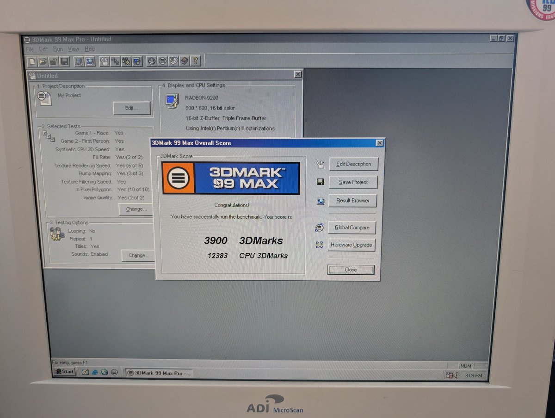Click the Result Browser magnifier toolbar icon
The width and height of the screenshot is (555, 418).
(x=90, y=61)
